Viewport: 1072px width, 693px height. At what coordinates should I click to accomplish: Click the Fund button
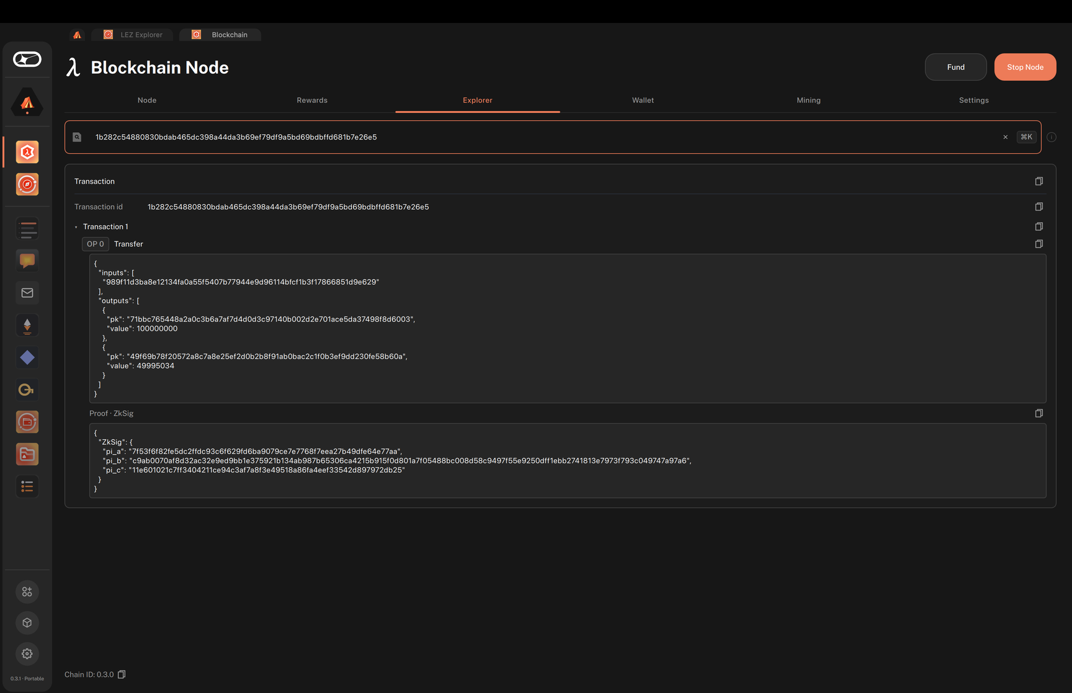click(956, 67)
